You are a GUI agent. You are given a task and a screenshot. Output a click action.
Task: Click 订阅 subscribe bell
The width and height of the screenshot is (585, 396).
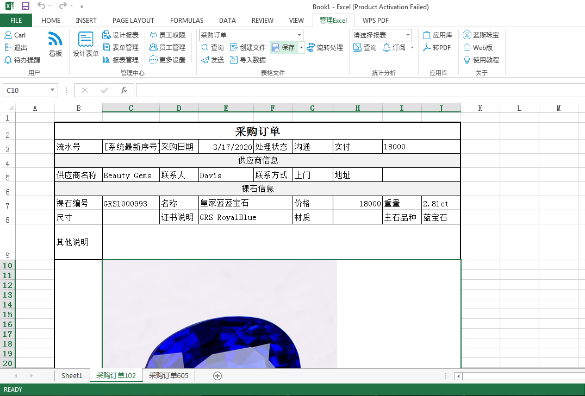pyautogui.click(x=394, y=47)
